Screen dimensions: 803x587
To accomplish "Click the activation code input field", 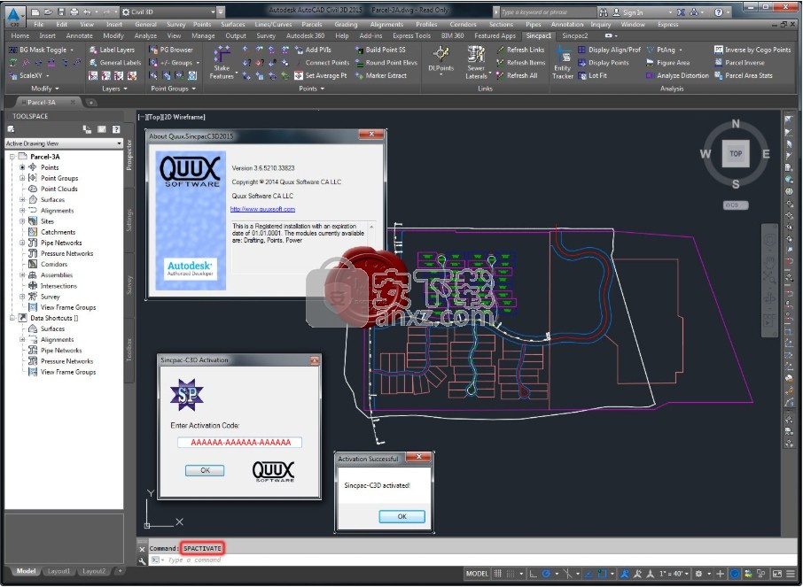I will coord(239,442).
